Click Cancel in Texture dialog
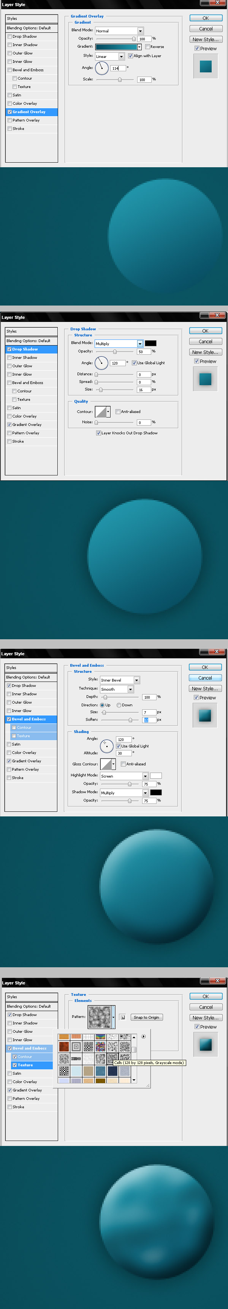 [x=206, y=1007]
